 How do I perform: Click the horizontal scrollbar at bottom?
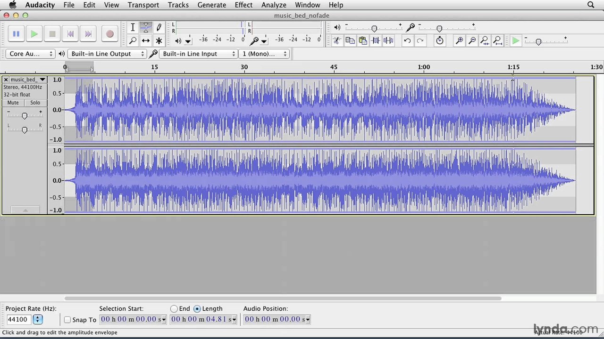(283, 298)
